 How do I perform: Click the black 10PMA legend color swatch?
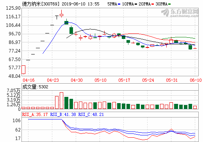click(136, 4)
